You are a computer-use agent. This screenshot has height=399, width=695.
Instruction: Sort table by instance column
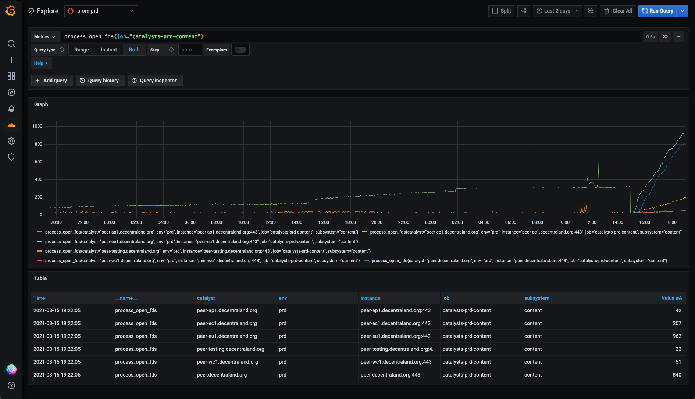(370, 298)
